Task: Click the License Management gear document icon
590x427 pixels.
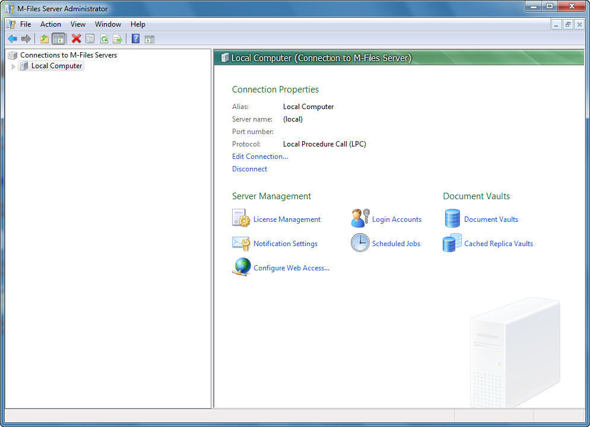Action: pyautogui.click(x=241, y=218)
